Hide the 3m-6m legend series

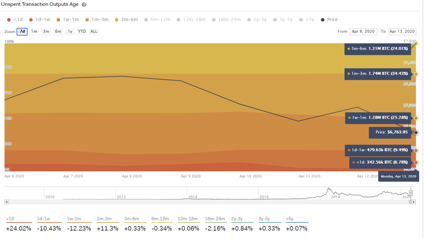pos(126,20)
